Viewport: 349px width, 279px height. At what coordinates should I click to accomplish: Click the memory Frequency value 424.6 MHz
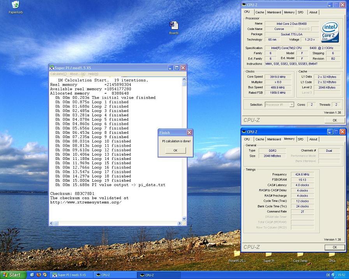(x=302, y=174)
